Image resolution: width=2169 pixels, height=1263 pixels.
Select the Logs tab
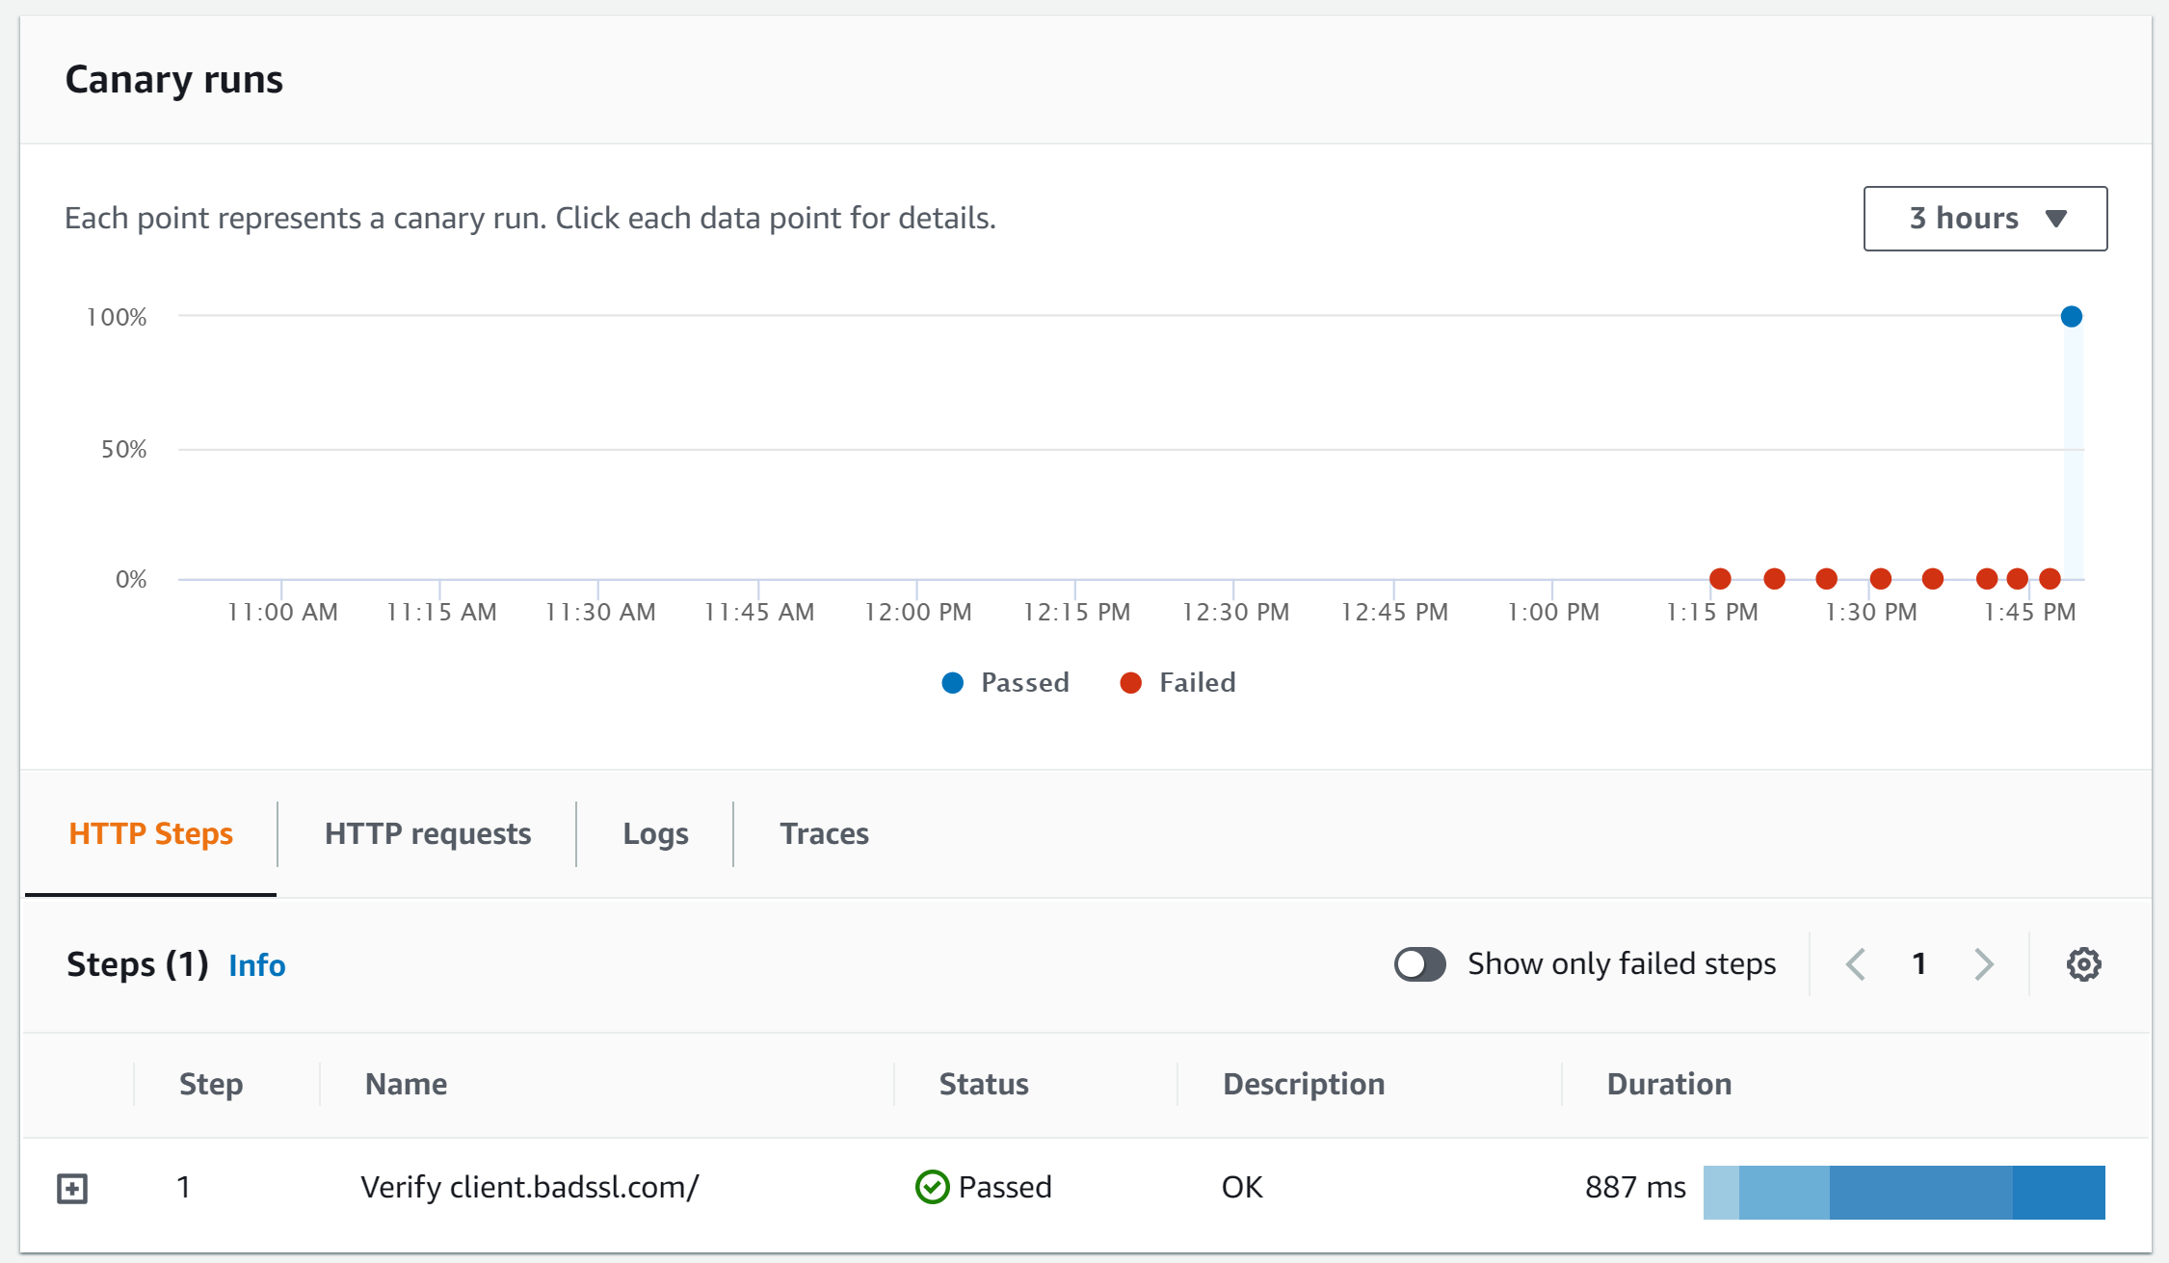click(655, 833)
